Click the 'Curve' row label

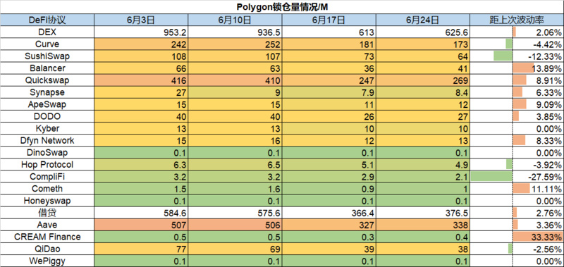47,44
